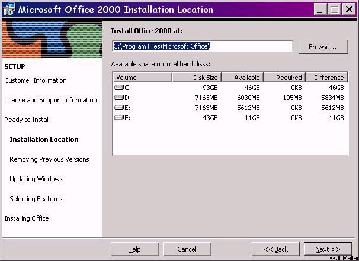Click the Selecting Features step
The width and height of the screenshot is (359, 261).
pos(36,199)
